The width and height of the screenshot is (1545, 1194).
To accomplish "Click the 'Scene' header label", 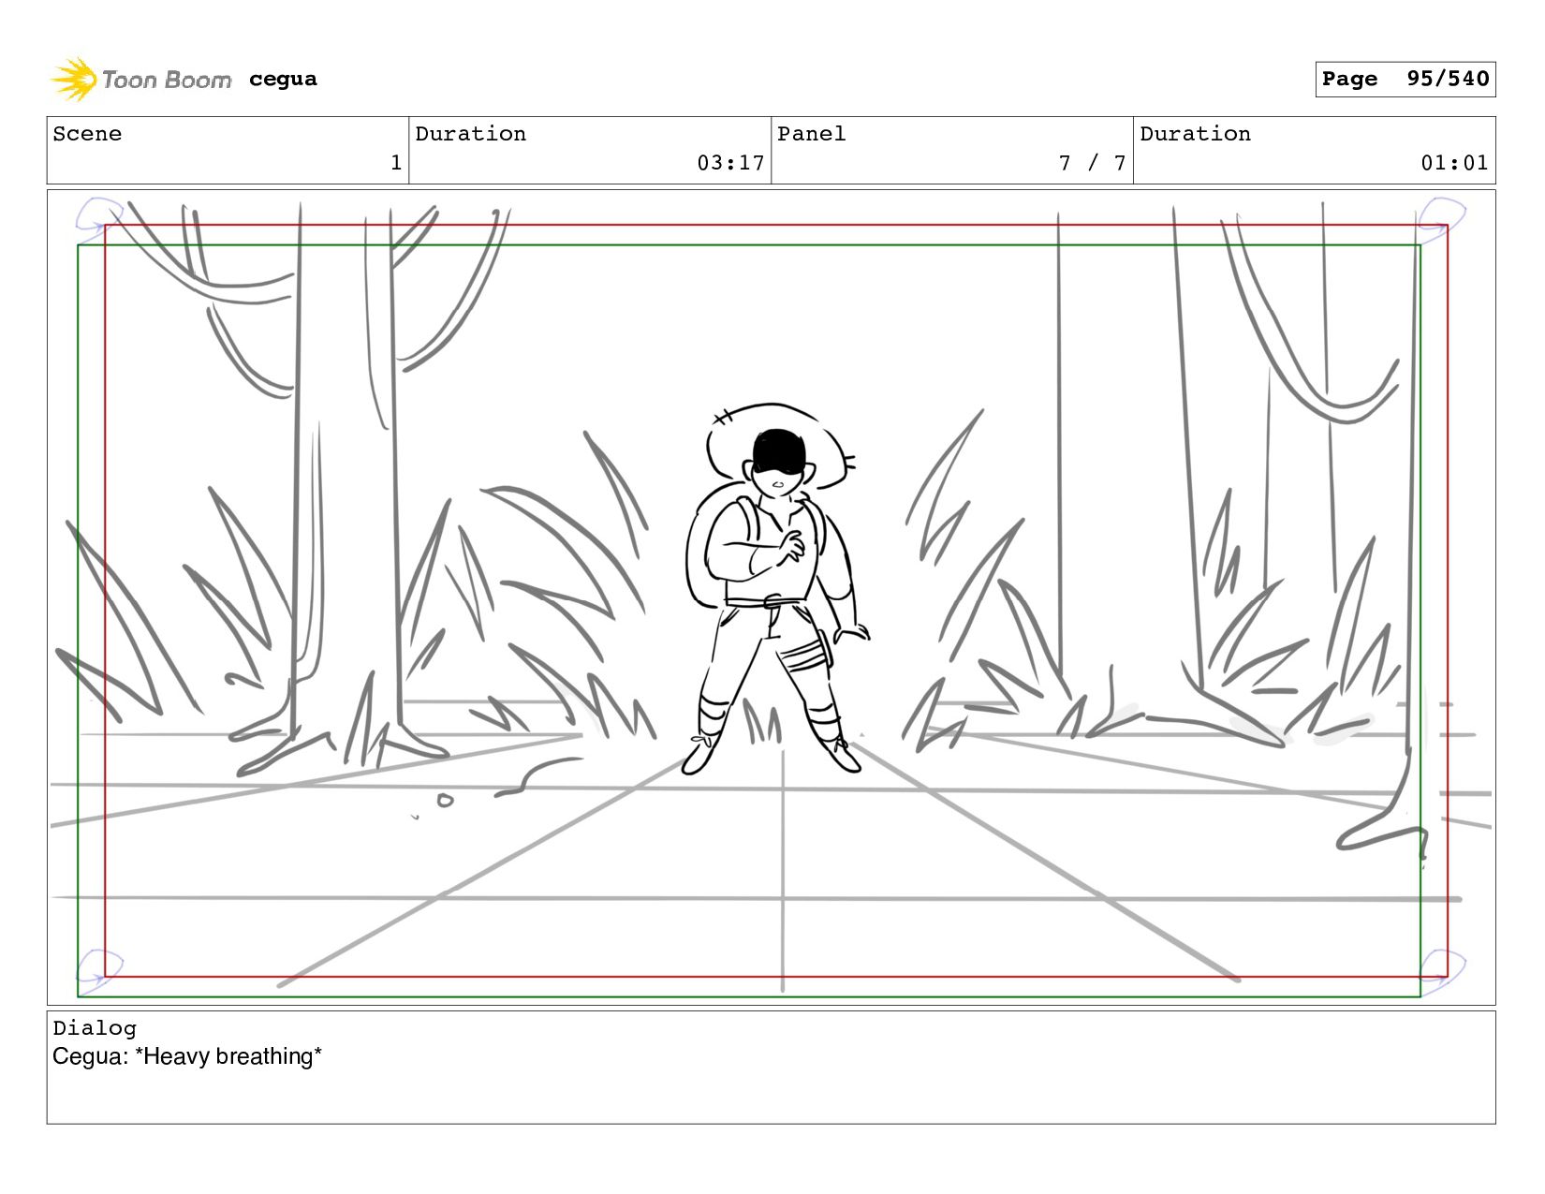I will [87, 134].
